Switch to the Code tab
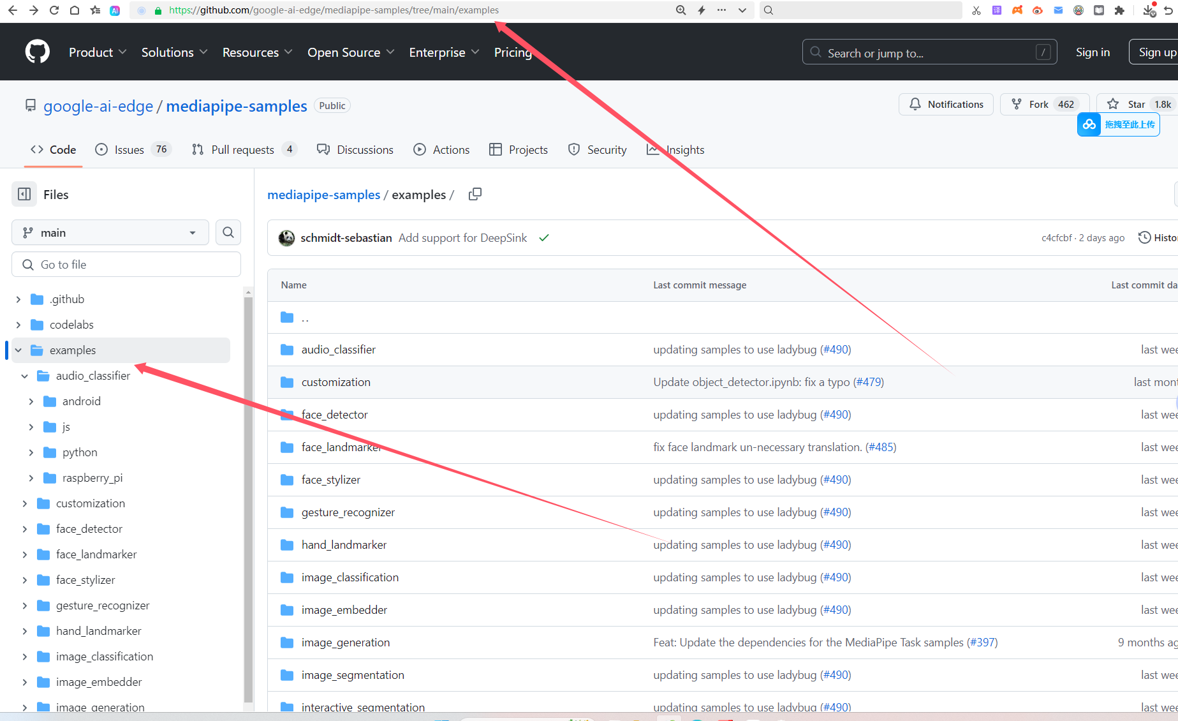Viewport: 1178px width, 721px height. (x=53, y=149)
